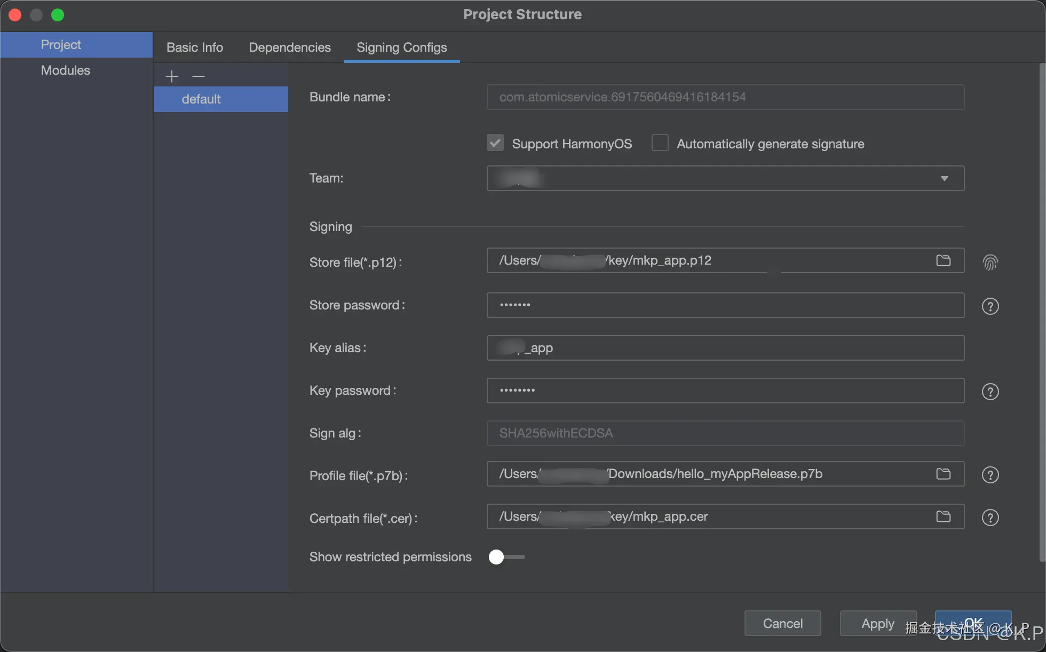The image size is (1046, 652).
Task: Expand the Team dropdown
Action: tap(944, 178)
